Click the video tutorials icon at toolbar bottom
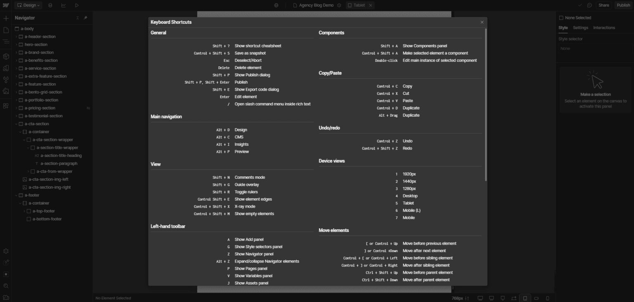The width and height of the screenshot is (634, 302). click(6, 297)
